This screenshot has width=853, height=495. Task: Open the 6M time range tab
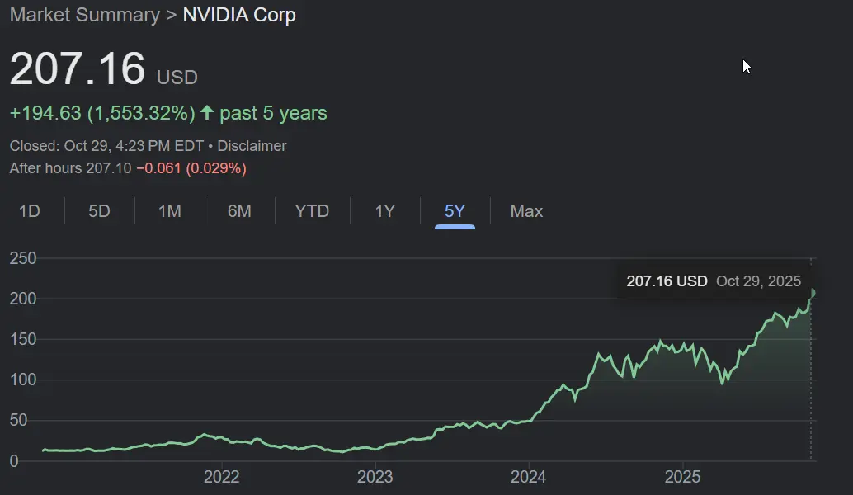pos(239,211)
